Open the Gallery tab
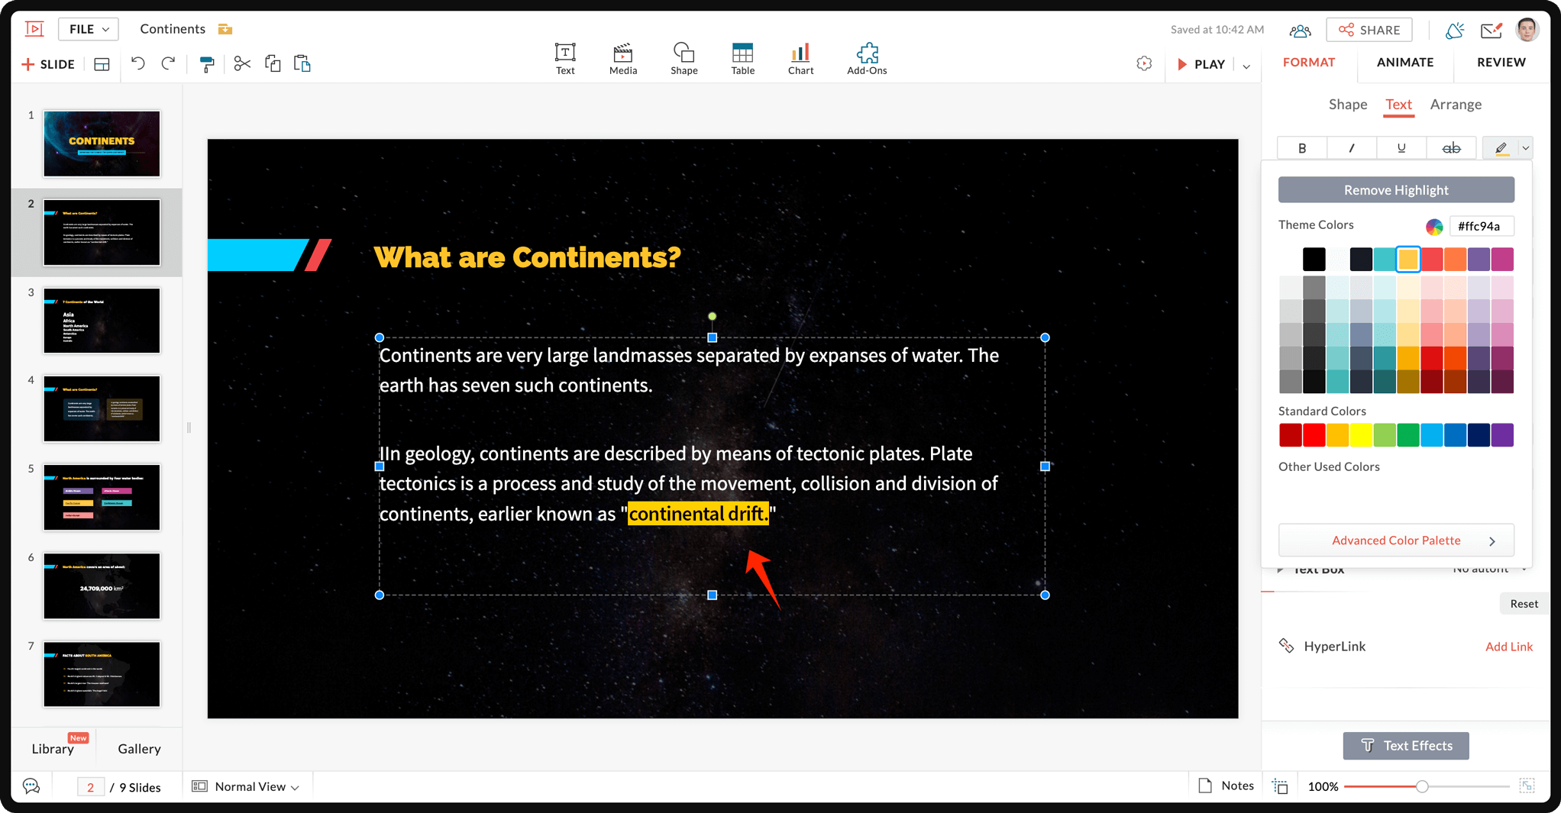This screenshot has width=1561, height=813. pyautogui.click(x=139, y=749)
